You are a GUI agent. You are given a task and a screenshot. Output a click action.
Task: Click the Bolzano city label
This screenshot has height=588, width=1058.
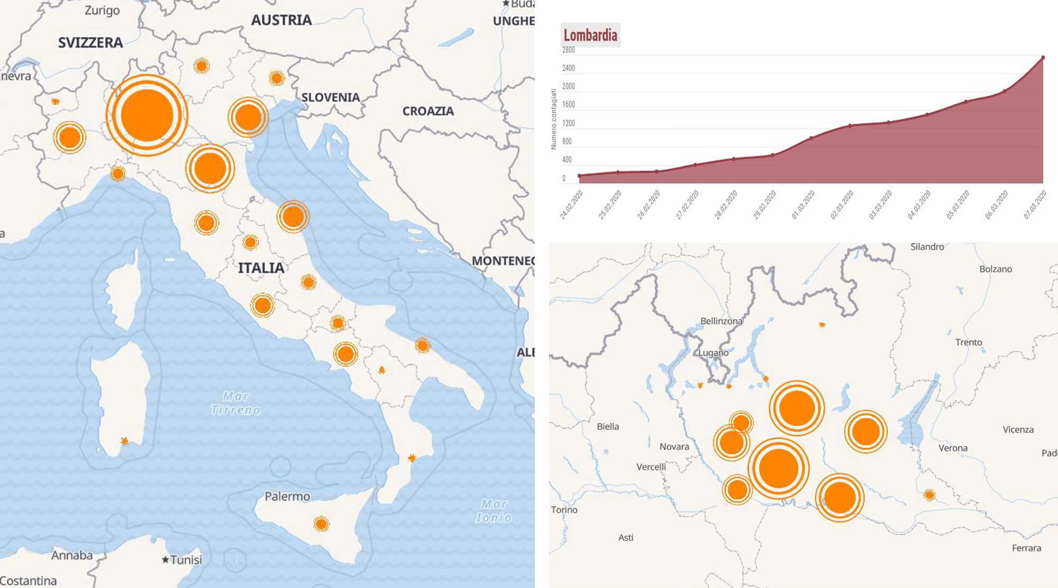click(995, 269)
